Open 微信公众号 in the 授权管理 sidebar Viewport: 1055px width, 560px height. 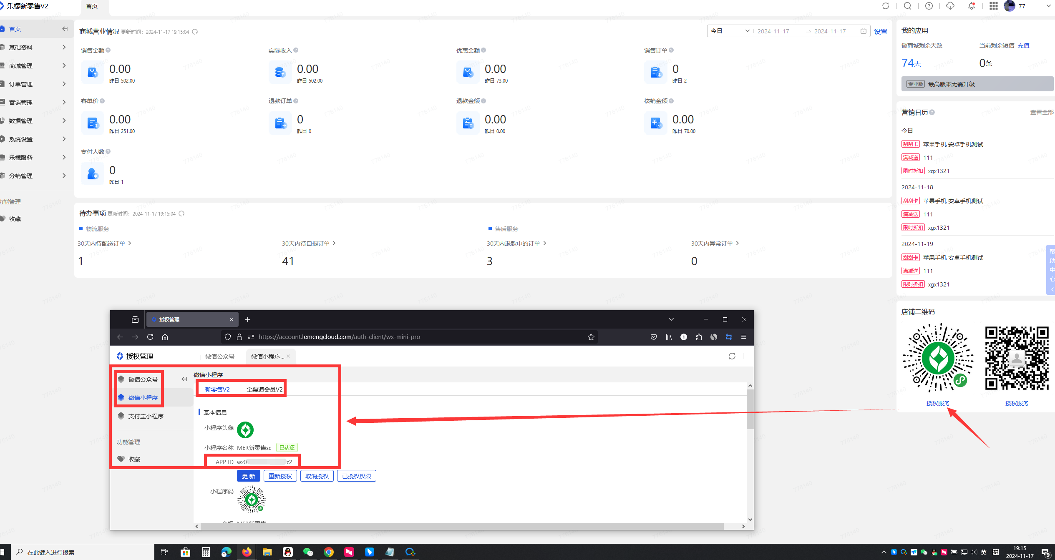pos(143,379)
